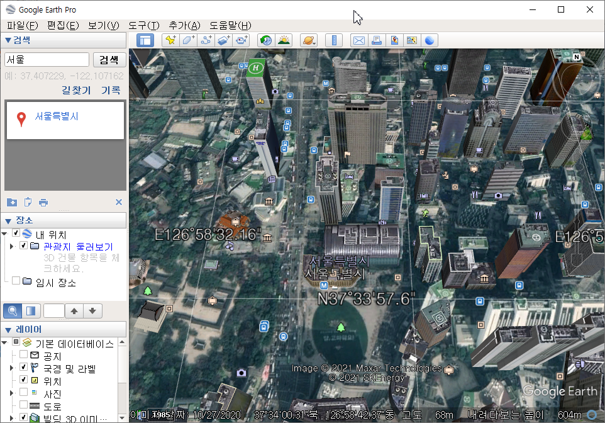
Task: Enable the 도로 layer checkbox
Action: click(x=23, y=405)
